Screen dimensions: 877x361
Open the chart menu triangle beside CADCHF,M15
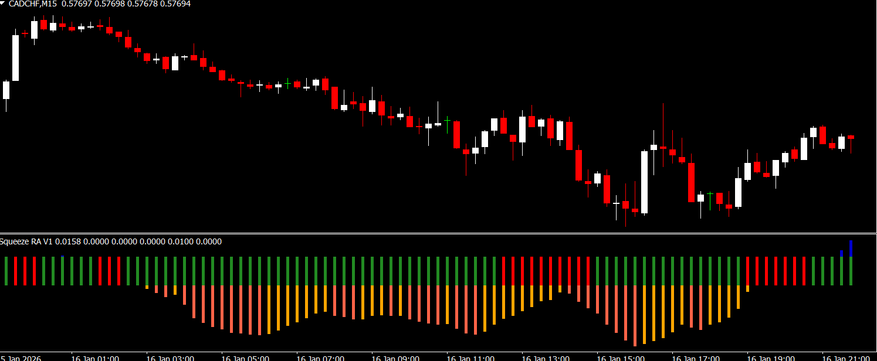pyautogui.click(x=4, y=4)
